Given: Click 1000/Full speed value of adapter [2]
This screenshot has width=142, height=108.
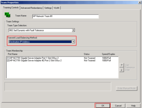Looking at the screenshot, I should [x=106, y=60].
